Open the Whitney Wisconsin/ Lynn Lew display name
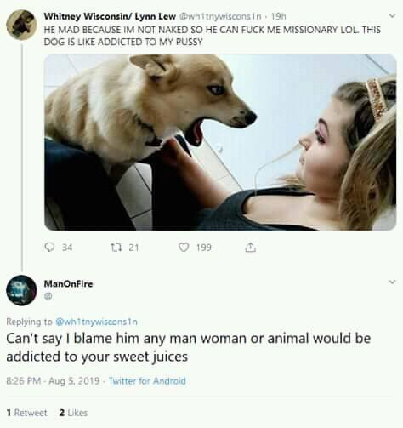 (110, 16)
